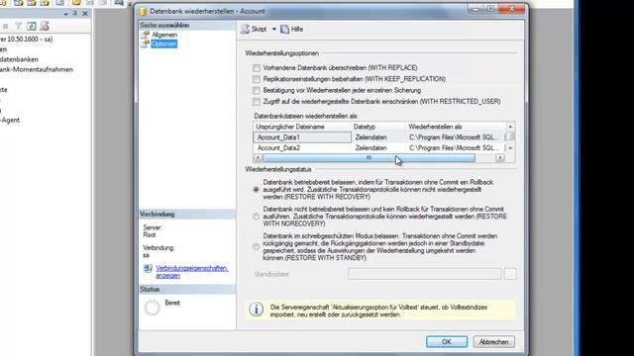
Task: Open Object Explorer's window position dropdown
Action: click(66, 13)
